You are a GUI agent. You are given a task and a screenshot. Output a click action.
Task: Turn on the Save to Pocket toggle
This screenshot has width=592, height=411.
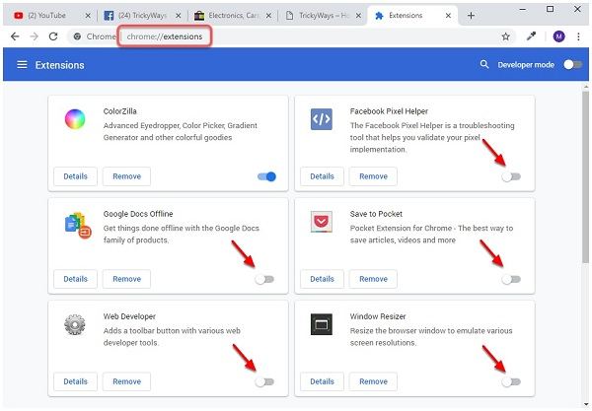tap(511, 279)
